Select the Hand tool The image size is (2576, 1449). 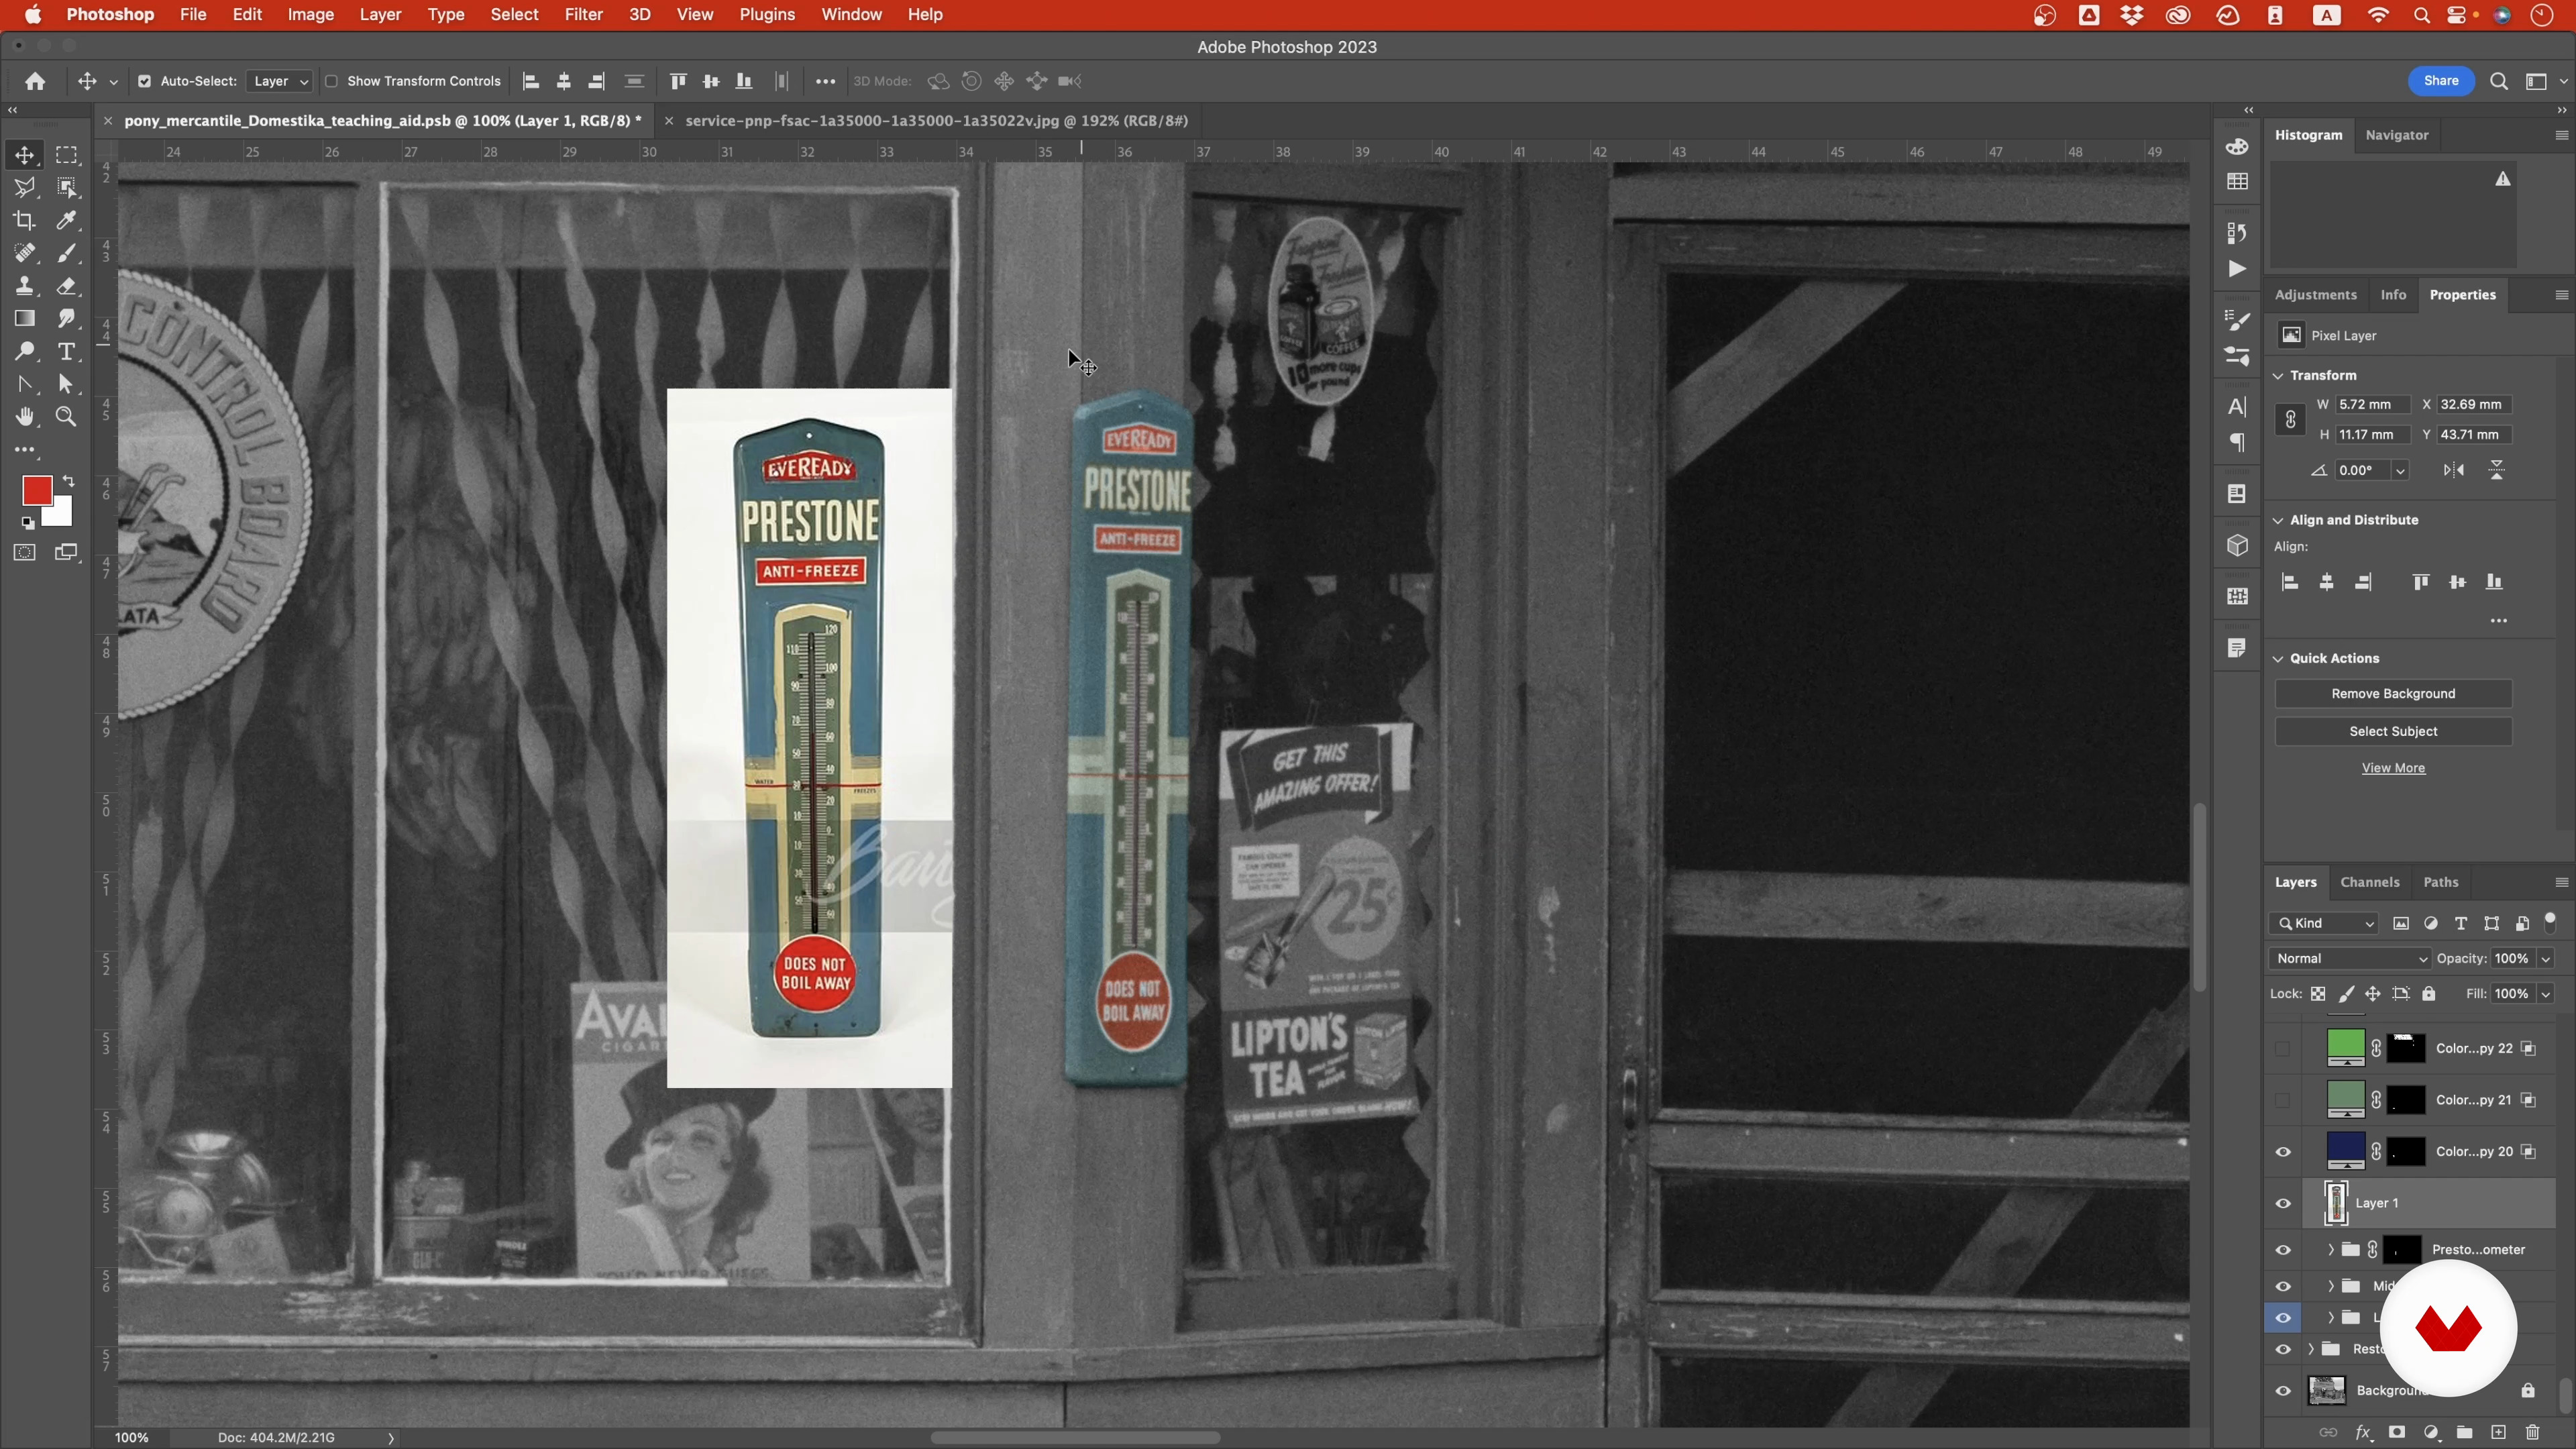tap(24, 417)
